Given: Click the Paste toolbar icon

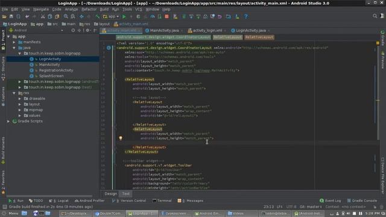Looking at the screenshot, I should pyautogui.click(x=57, y=16).
